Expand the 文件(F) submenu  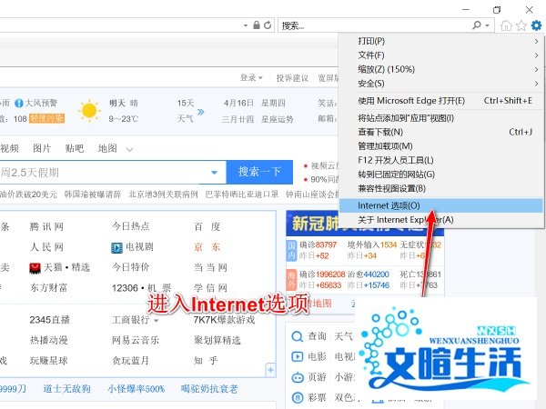pyautogui.click(x=536, y=55)
